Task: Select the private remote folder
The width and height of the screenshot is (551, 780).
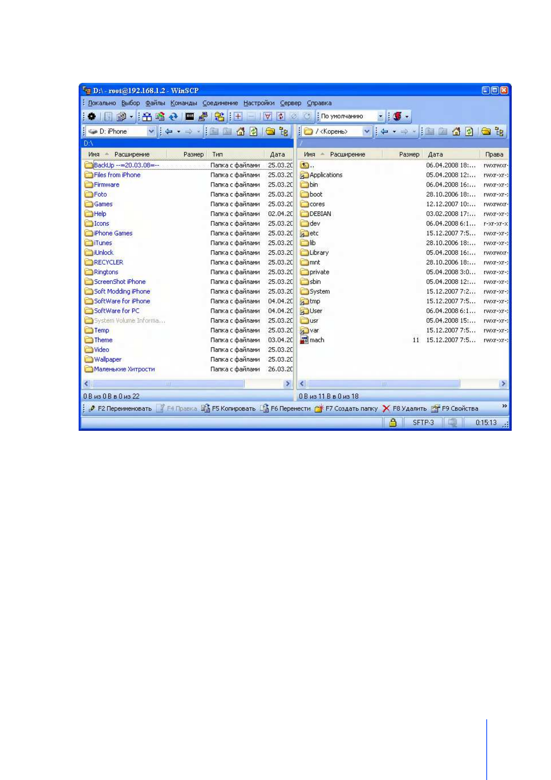Action: pos(315,272)
